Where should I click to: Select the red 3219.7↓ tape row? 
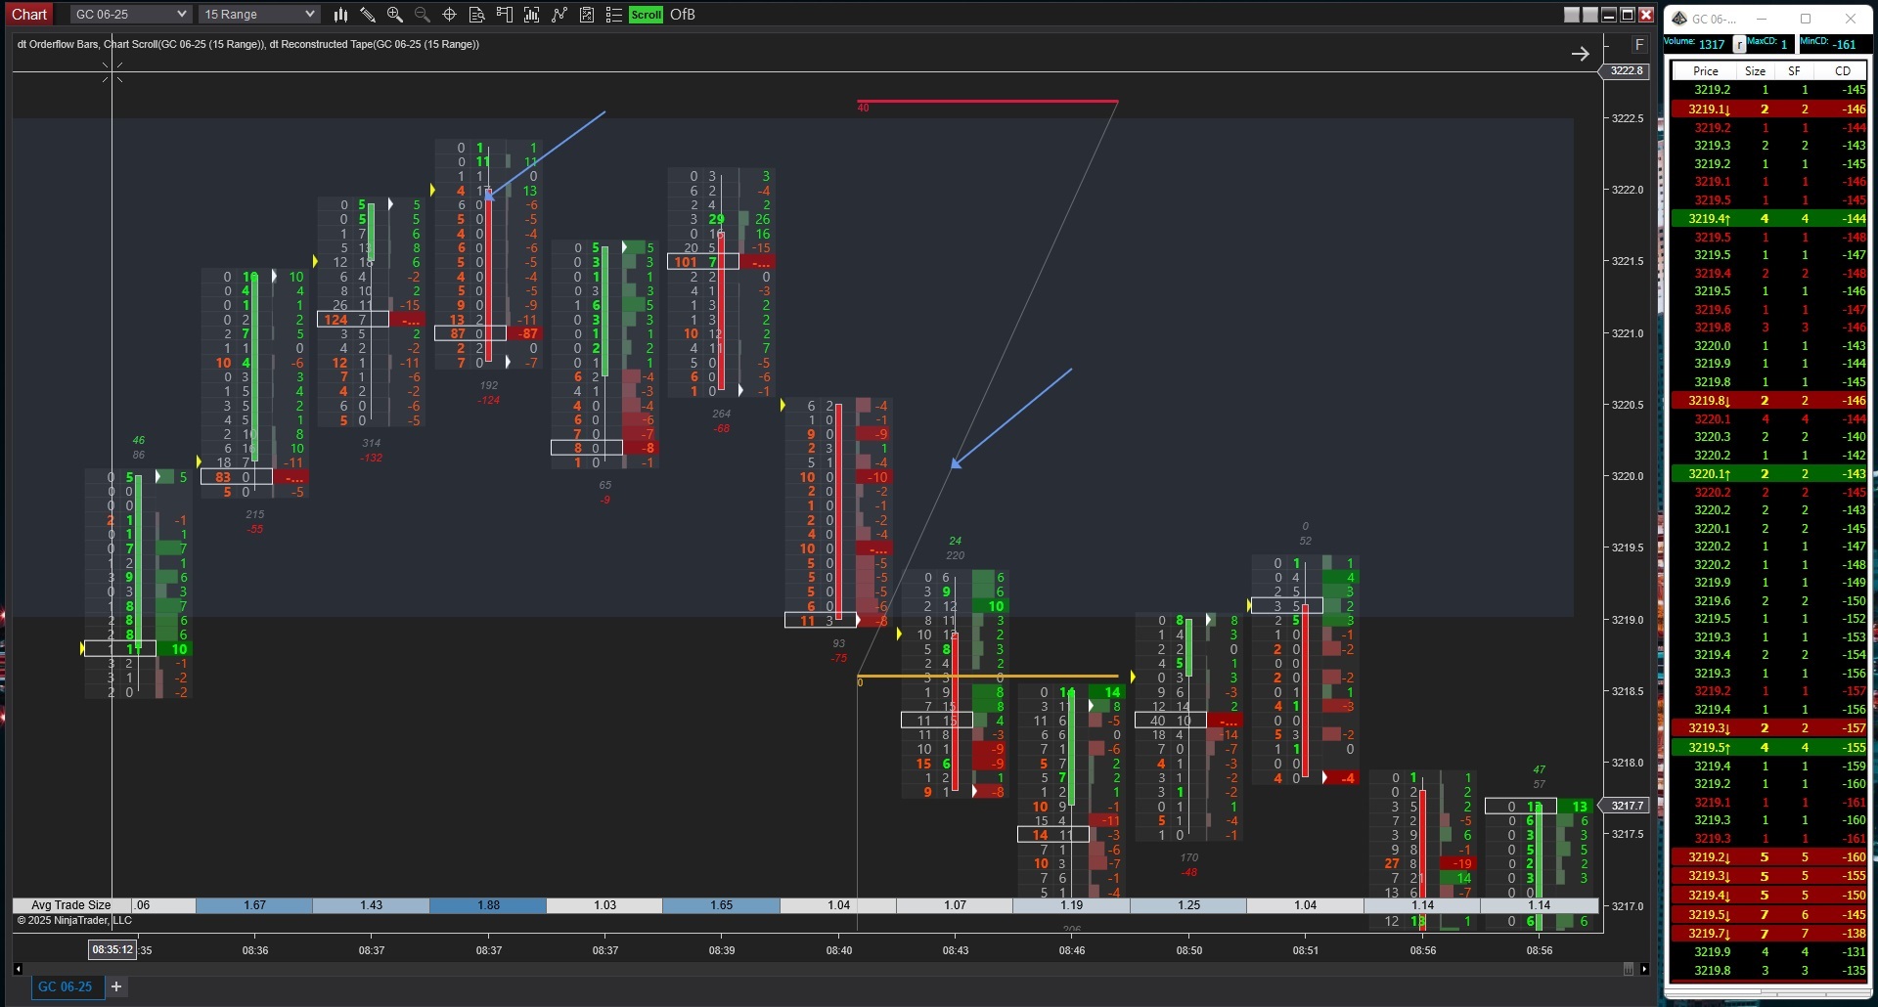point(1769,933)
